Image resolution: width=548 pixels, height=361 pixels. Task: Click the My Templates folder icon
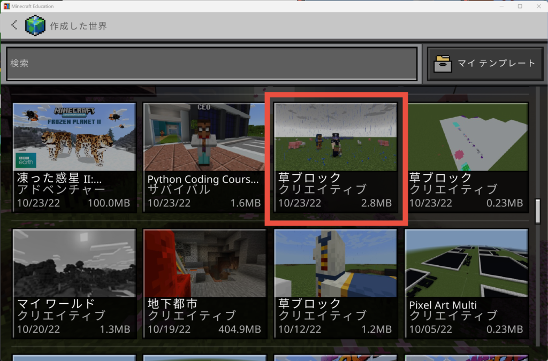[x=443, y=63]
